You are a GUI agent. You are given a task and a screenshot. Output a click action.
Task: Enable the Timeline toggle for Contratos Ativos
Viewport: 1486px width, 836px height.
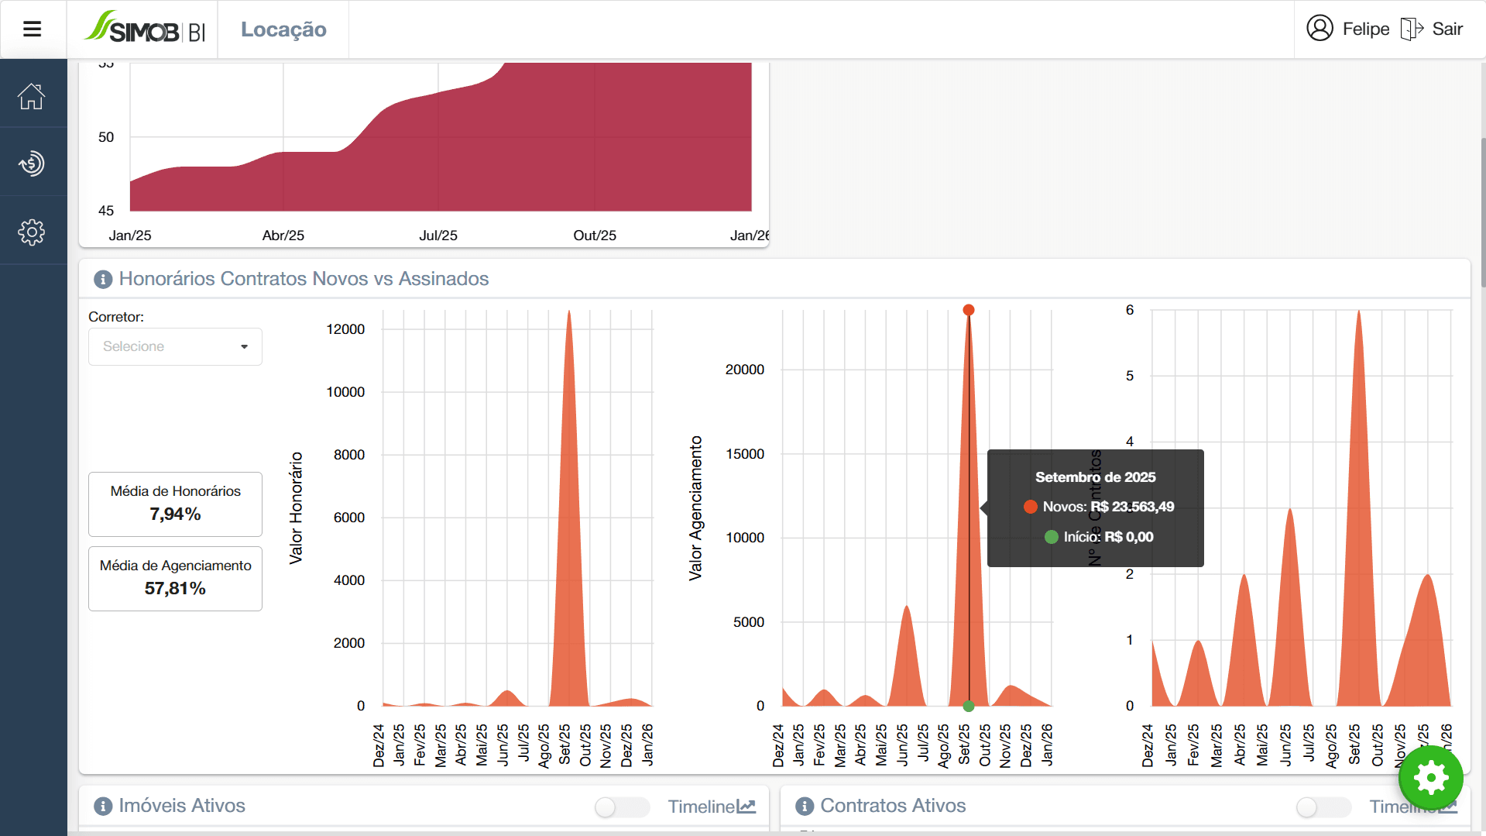pyautogui.click(x=1323, y=807)
